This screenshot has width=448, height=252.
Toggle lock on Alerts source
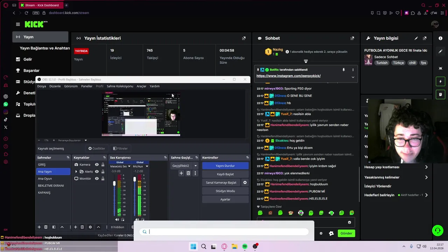coord(103,171)
